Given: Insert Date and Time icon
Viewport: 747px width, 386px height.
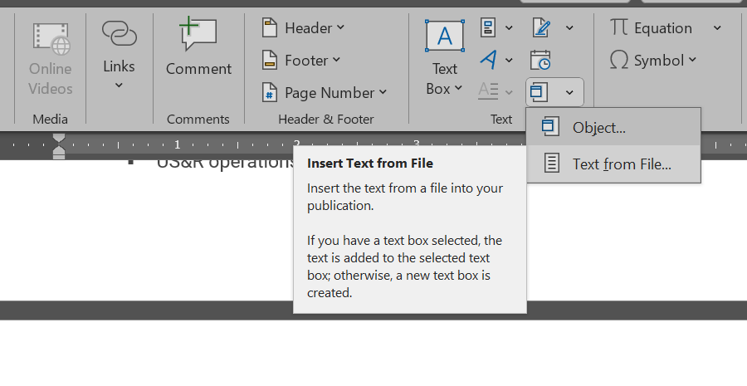Looking at the screenshot, I should (x=540, y=61).
